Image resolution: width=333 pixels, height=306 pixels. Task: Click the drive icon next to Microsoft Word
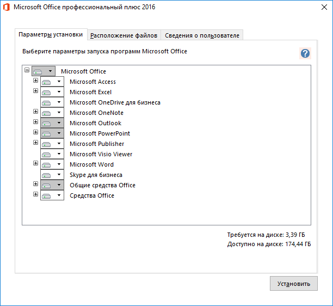click(47, 164)
